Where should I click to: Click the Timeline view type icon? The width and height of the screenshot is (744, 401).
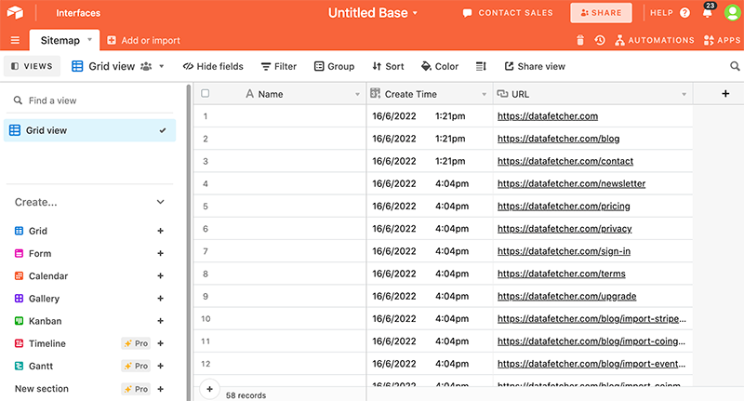point(19,343)
